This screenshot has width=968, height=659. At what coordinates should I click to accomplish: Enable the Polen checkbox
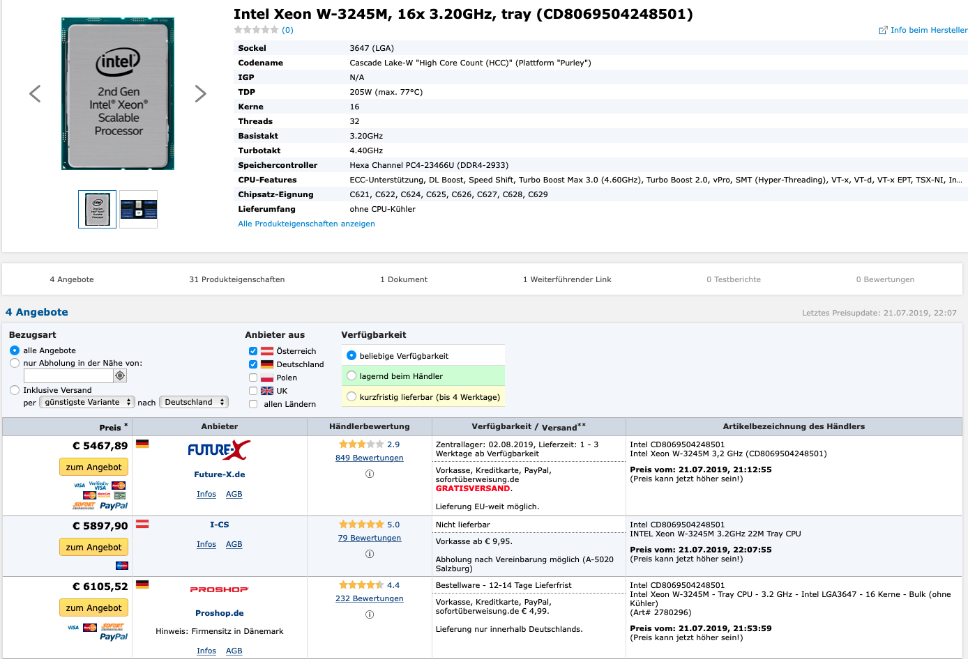[x=253, y=378]
